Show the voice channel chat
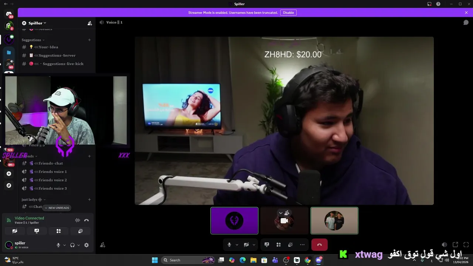473x266 pixels. (x=466, y=23)
